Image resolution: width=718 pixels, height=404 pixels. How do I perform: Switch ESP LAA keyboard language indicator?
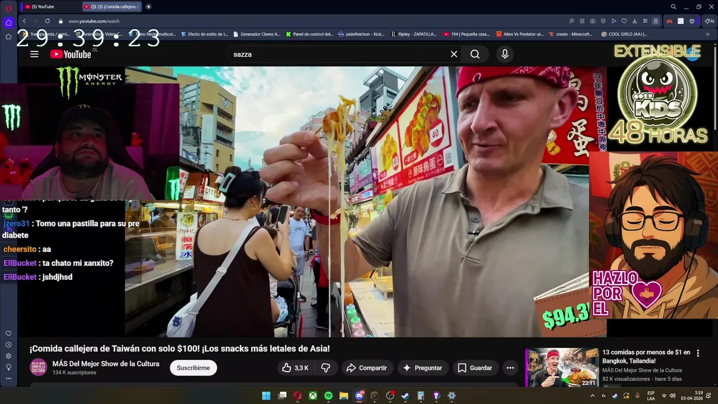point(651,396)
